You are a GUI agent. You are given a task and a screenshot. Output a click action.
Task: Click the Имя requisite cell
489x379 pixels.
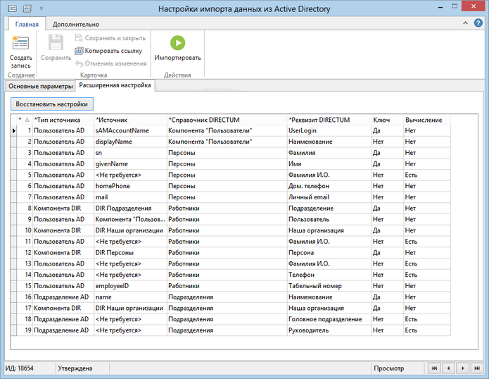329,164
